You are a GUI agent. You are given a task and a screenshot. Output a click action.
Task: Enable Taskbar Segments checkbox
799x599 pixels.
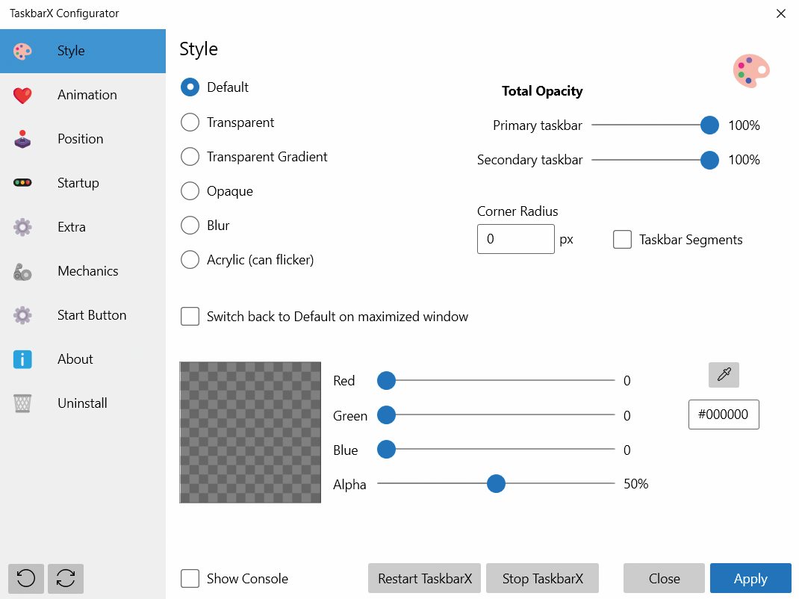tap(622, 240)
